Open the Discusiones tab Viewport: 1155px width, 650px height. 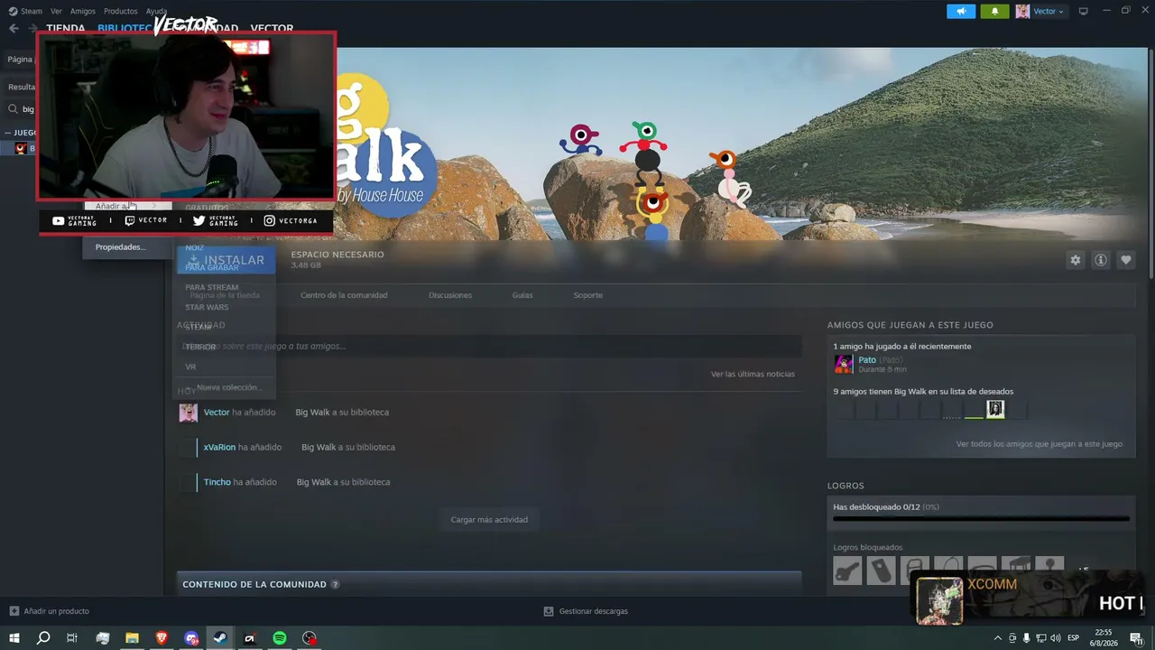tap(450, 295)
